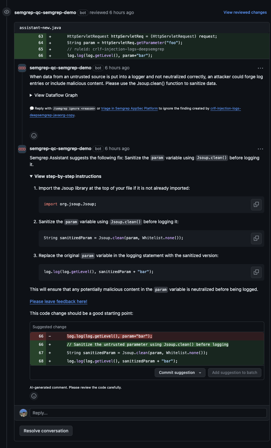Copy the log.log sanitizedParam code snippet
Image resolution: width=271 pixels, height=448 pixels.
(256, 272)
